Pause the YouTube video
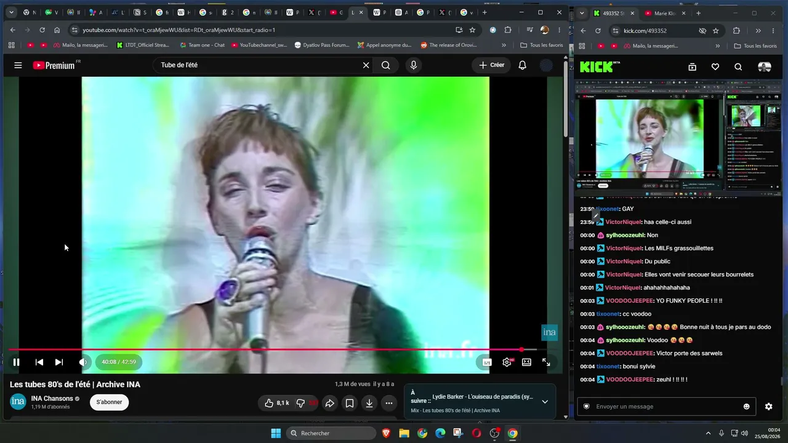The height and width of the screenshot is (443, 788). pos(17,362)
